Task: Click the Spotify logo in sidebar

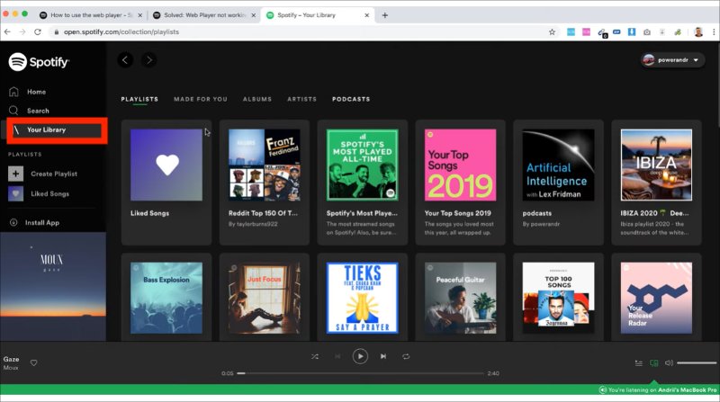Action: click(39, 61)
